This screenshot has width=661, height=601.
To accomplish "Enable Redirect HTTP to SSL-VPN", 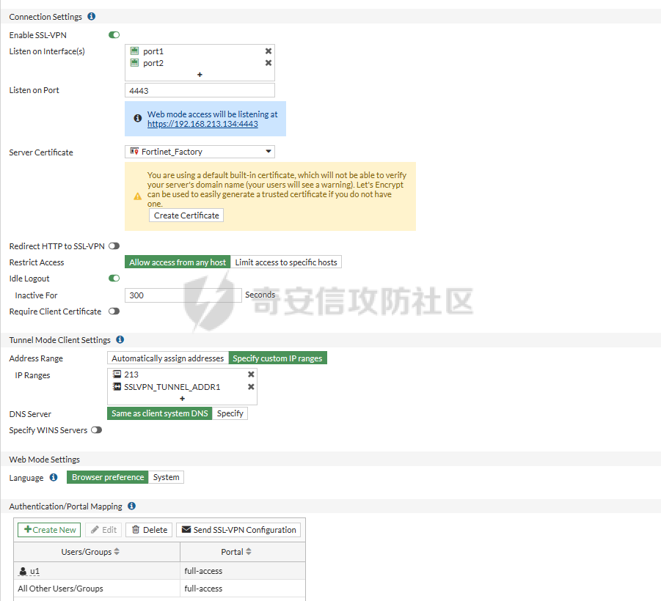I will click(x=114, y=246).
